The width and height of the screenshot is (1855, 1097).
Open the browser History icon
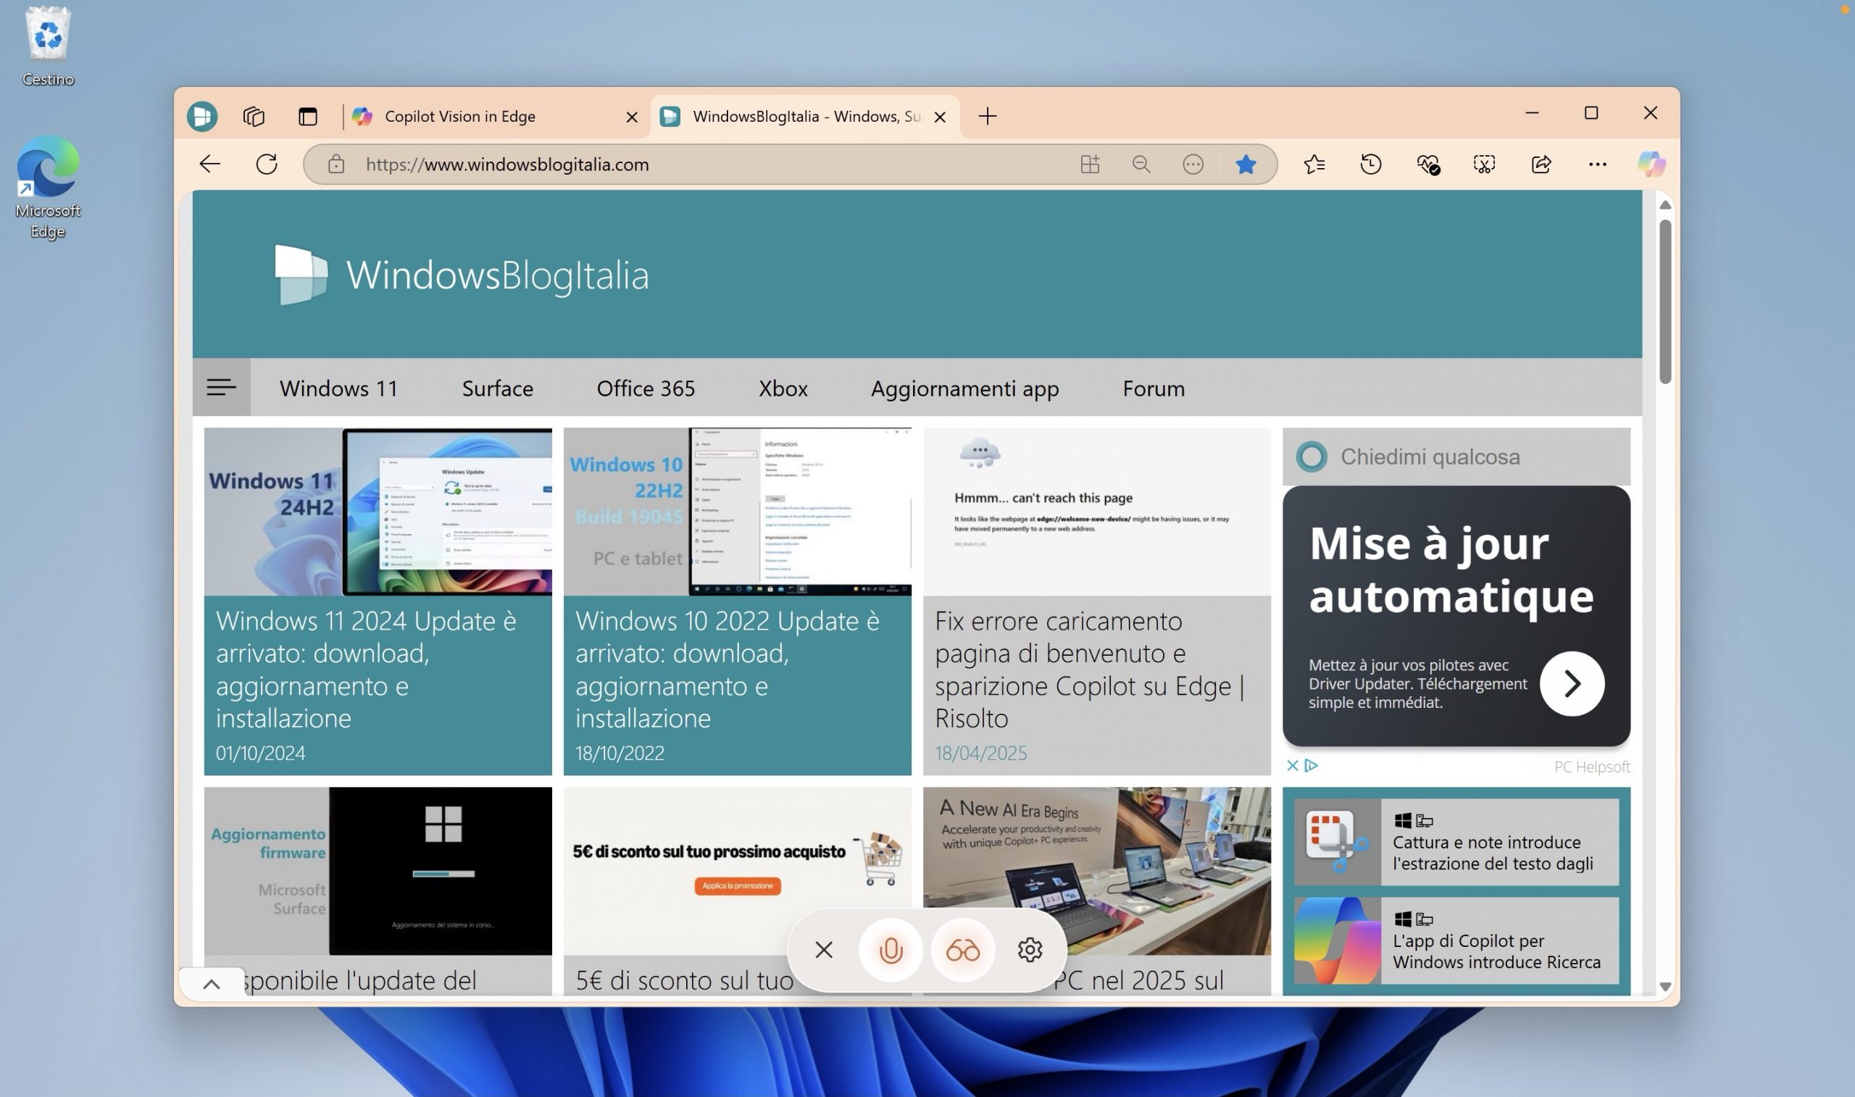[1371, 164]
